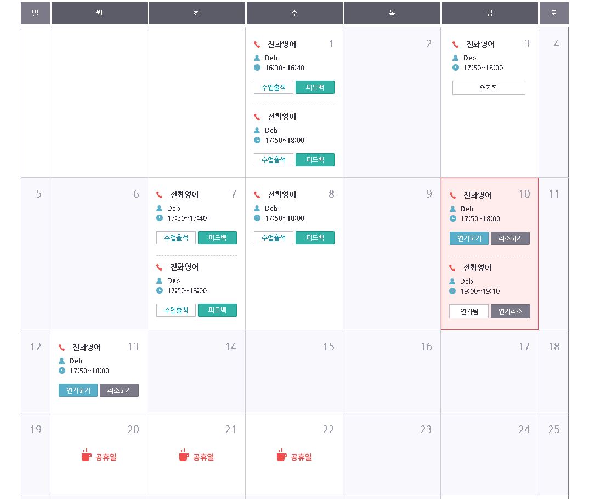This screenshot has width=589, height=499.
Task: Click 수업출석 for the 17:50 class on the 1st
Action: (274, 160)
